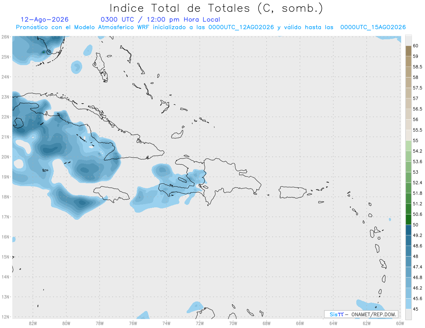The width and height of the screenshot is (425, 328).
Task: Click colorbar label '46.2'
Action: [418, 288]
